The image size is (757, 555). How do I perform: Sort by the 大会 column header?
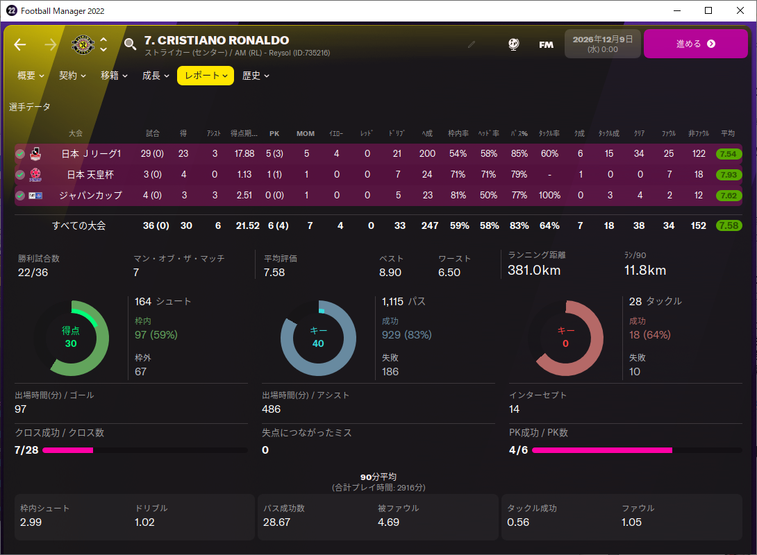(x=76, y=134)
